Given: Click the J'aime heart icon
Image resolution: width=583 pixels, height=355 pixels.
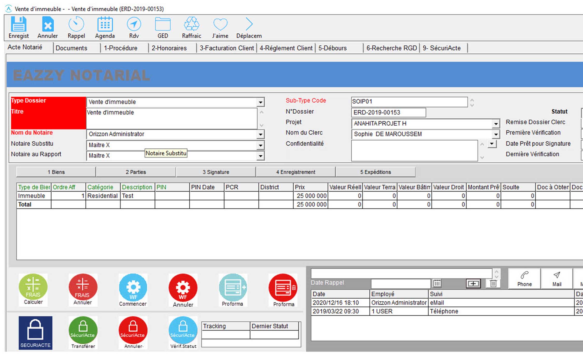Looking at the screenshot, I should point(220,25).
